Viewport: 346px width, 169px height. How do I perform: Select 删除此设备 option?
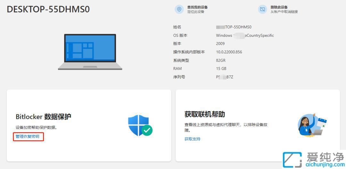tap(279, 7)
